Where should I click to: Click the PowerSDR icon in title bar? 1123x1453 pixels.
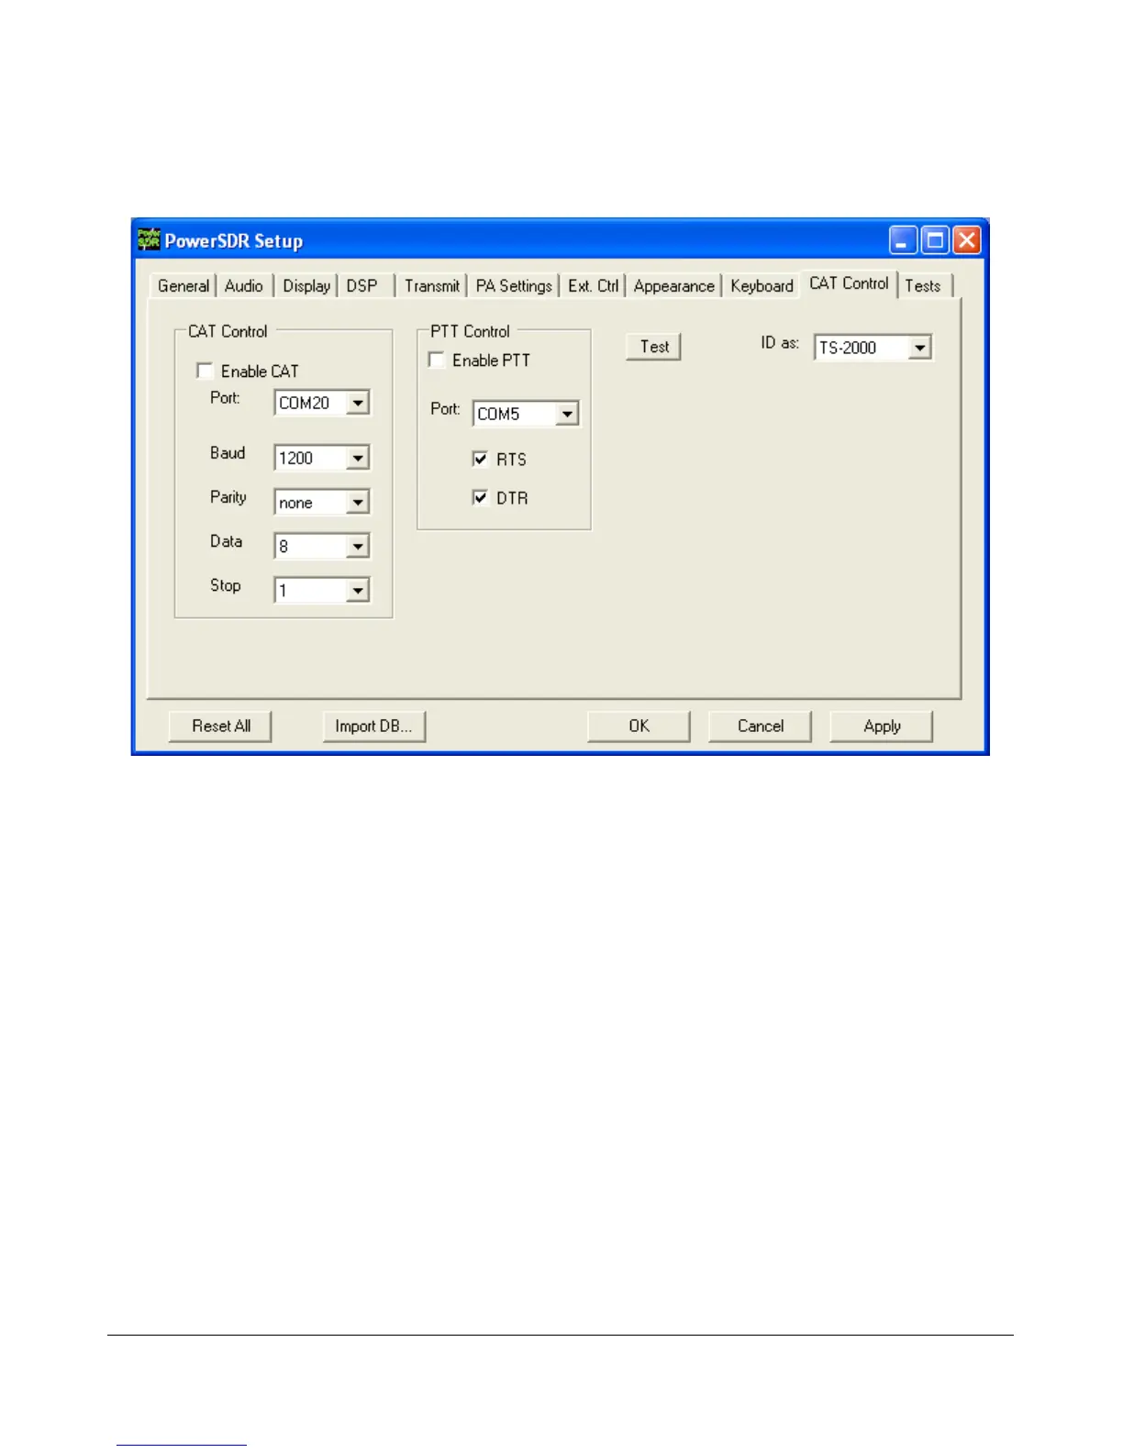pyautogui.click(x=149, y=240)
